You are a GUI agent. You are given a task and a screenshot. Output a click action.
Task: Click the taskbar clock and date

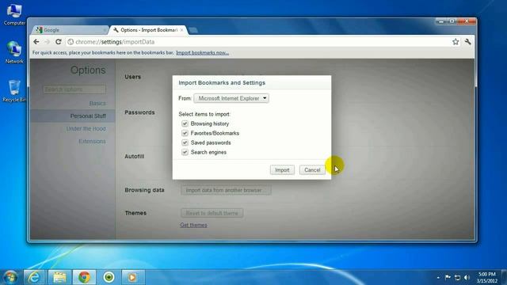coord(486,277)
